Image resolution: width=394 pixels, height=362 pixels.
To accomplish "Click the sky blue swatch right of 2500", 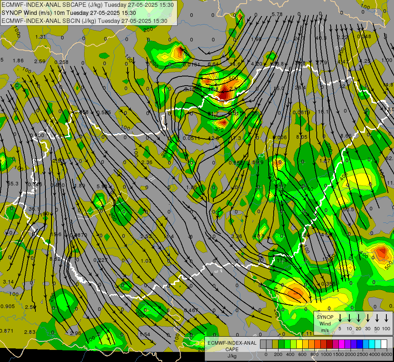I will 365,344.
